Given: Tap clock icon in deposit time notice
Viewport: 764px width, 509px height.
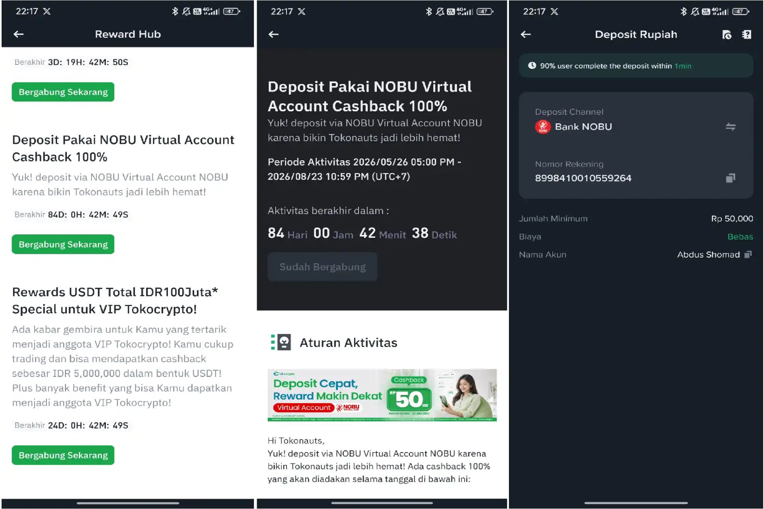Looking at the screenshot, I should coord(532,66).
